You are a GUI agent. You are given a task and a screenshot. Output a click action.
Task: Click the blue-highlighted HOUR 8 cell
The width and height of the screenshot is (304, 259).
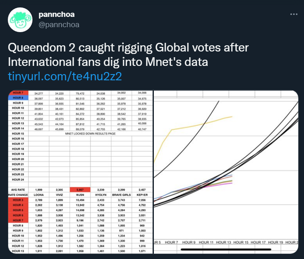click(x=19, y=98)
